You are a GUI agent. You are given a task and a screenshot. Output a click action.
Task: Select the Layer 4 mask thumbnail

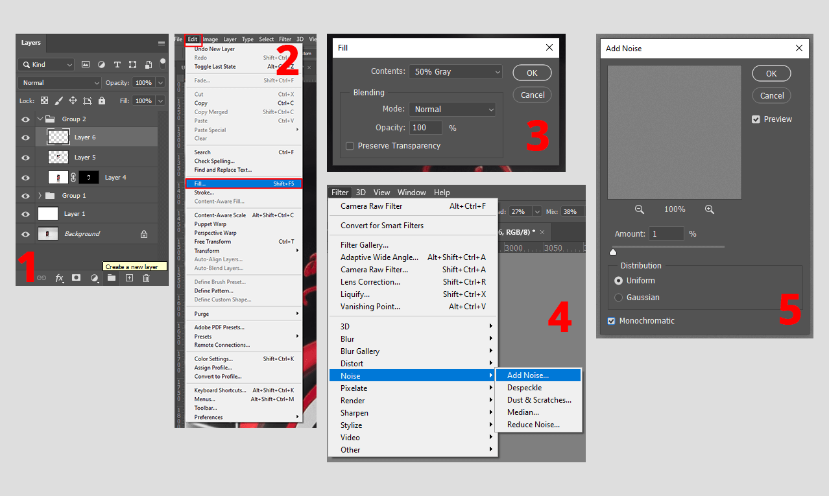89,178
